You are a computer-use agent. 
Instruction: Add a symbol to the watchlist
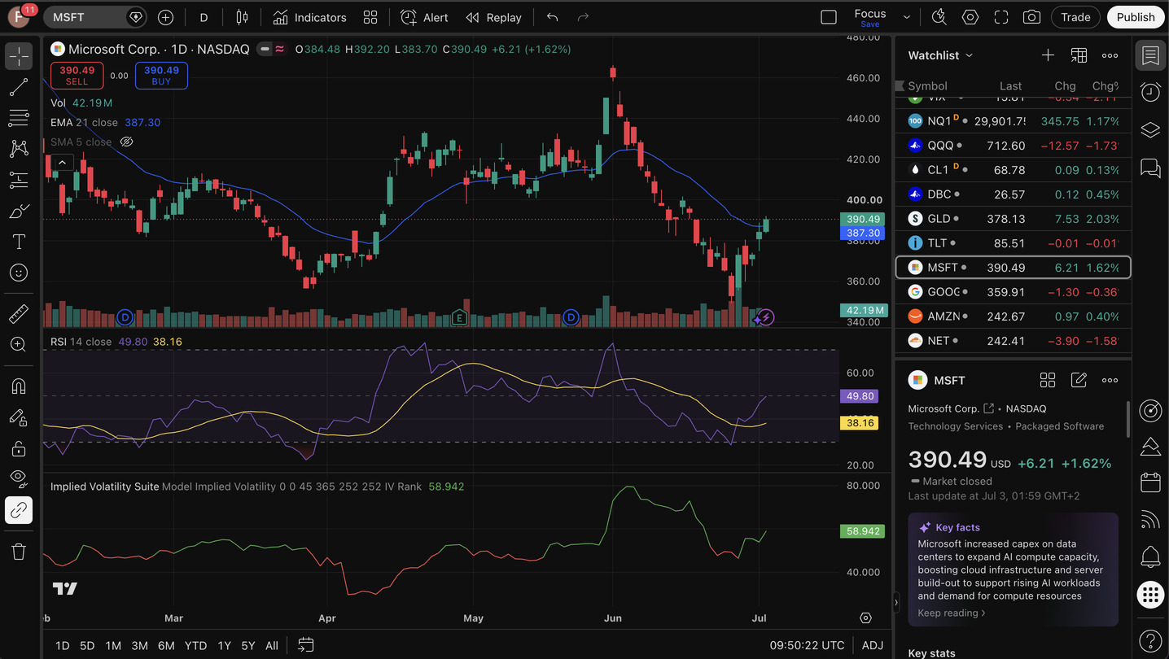pos(1048,55)
